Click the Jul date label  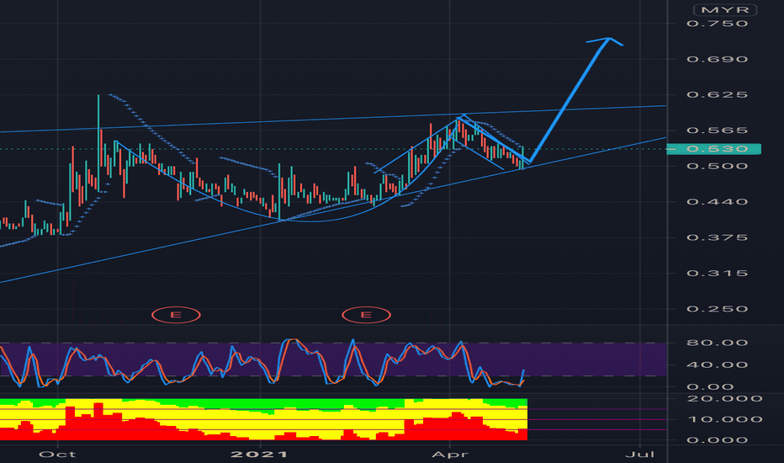pos(640,454)
